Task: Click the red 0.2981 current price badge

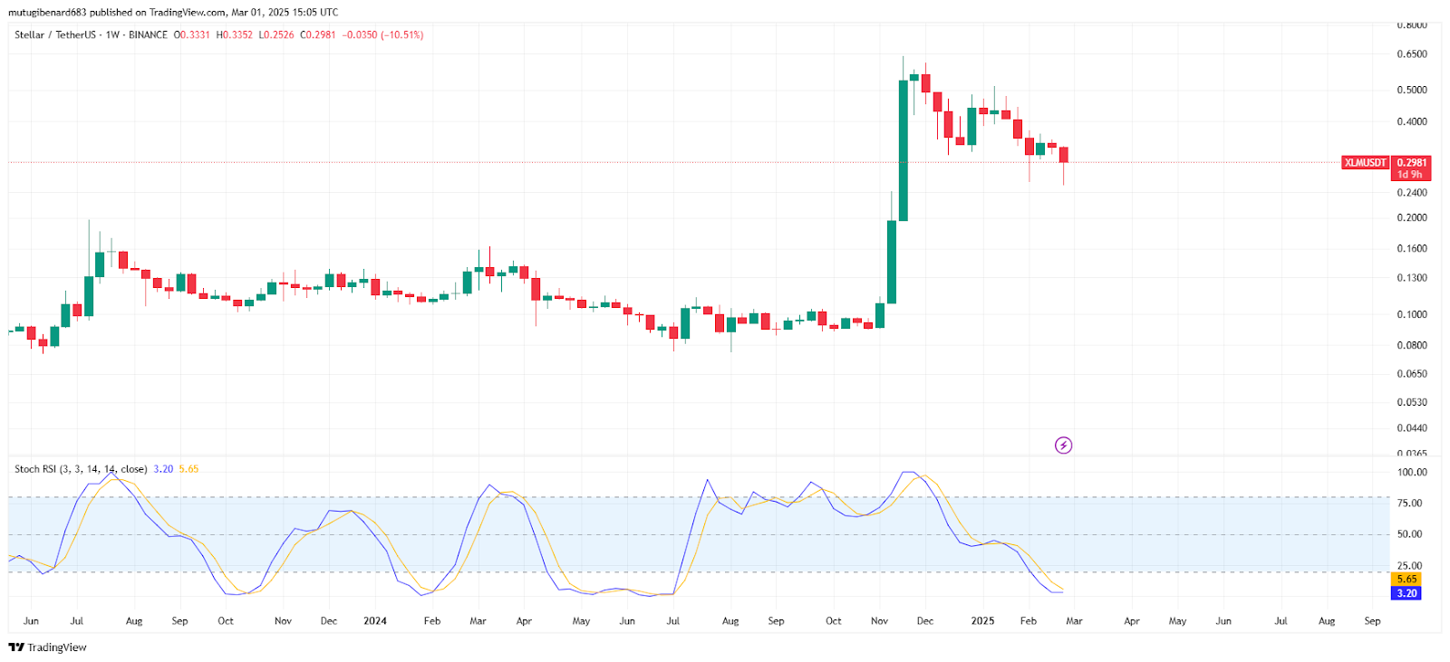Action: point(1411,163)
